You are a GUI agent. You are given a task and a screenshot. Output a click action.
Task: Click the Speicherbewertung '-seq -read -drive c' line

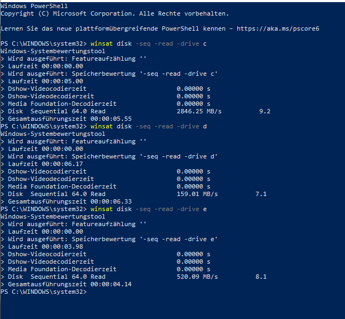pyautogui.click(x=109, y=74)
